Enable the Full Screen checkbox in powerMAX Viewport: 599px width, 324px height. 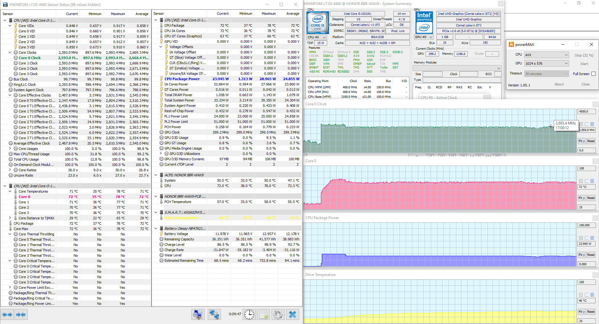pos(593,74)
